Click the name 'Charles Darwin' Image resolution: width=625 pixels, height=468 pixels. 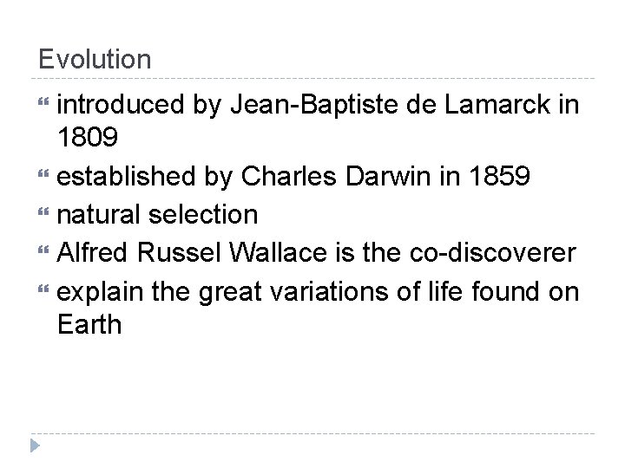pos(336,175)
